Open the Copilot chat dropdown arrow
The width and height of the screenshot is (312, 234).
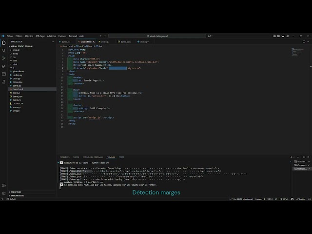pos(212,36)
